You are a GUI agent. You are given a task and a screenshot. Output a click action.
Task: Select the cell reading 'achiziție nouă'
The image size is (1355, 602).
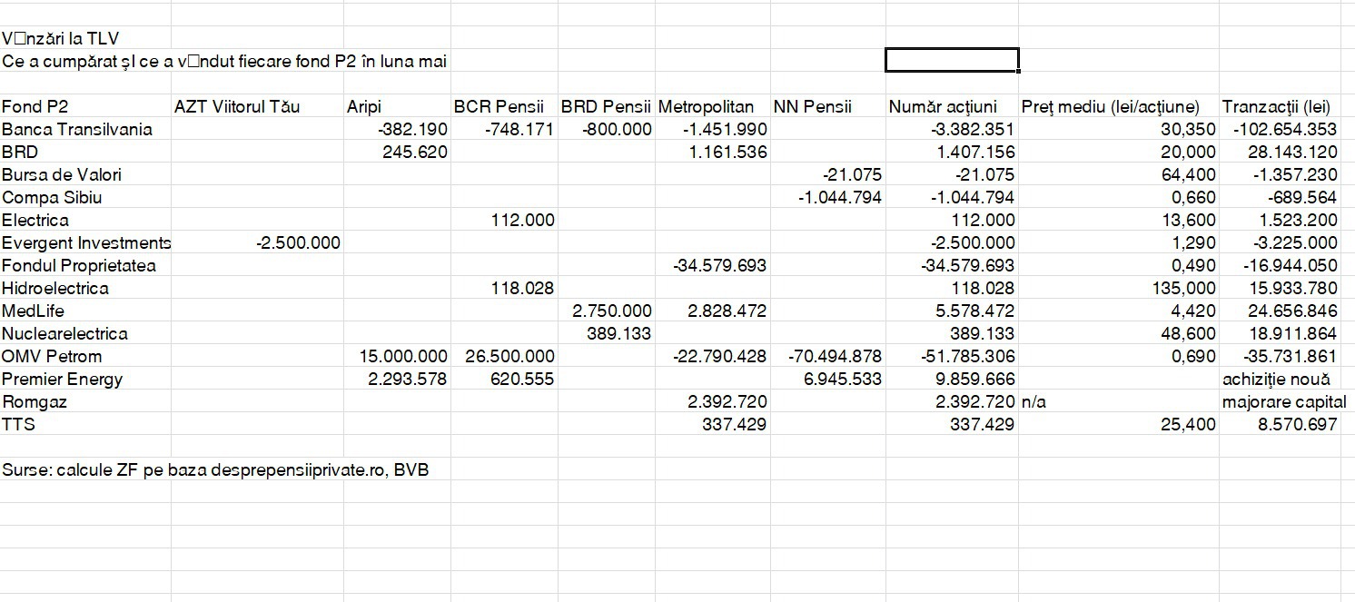pyautogui.click(x=1276, y=379)
